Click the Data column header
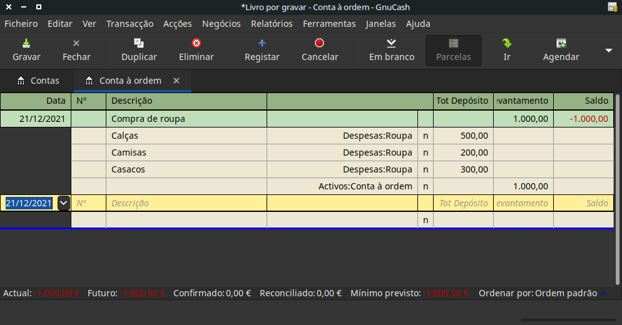 tap(36, 101)
